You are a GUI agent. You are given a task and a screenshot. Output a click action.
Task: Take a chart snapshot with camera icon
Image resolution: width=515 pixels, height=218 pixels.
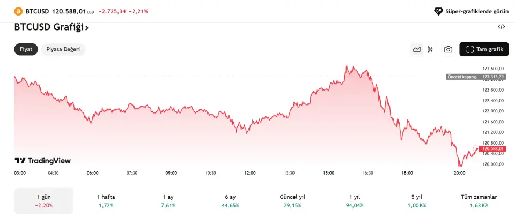pyautogui.click(x=448, y=50)
